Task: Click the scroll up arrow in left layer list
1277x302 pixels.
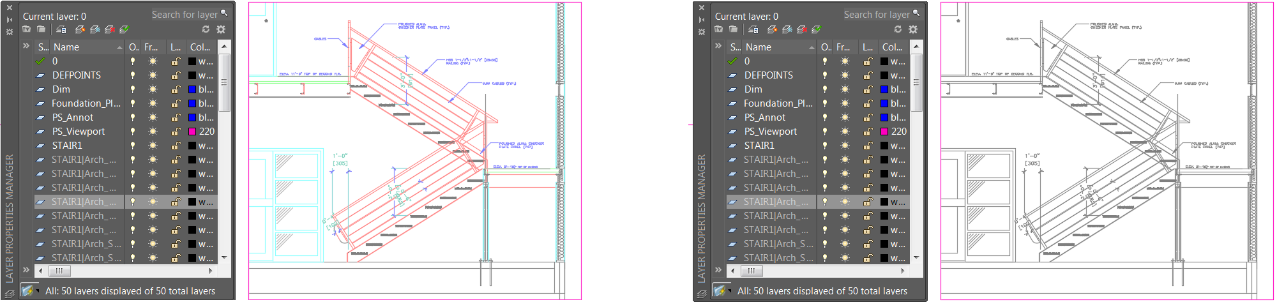Action: pos(224,47)
